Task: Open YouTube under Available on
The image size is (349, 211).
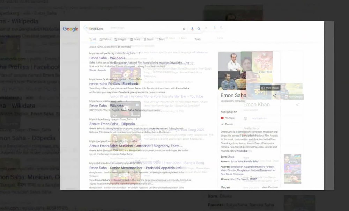Action: (x=228, y=118)
